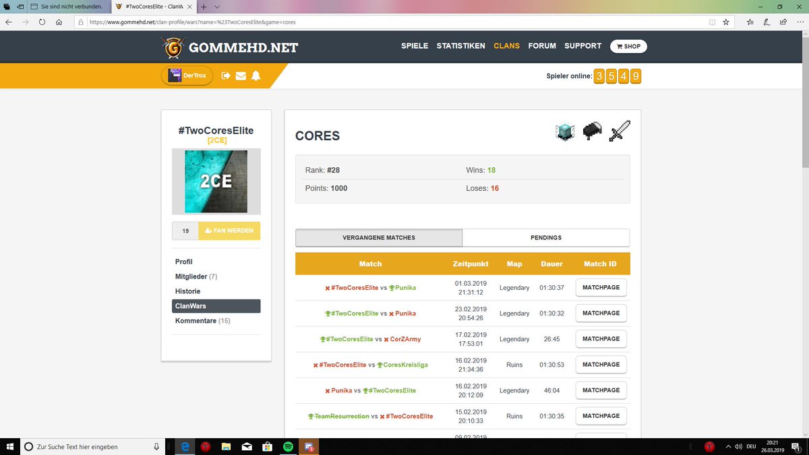Open Windows Start menu
Viewport: 809px width, 455px height.
[x=9, y=446]
